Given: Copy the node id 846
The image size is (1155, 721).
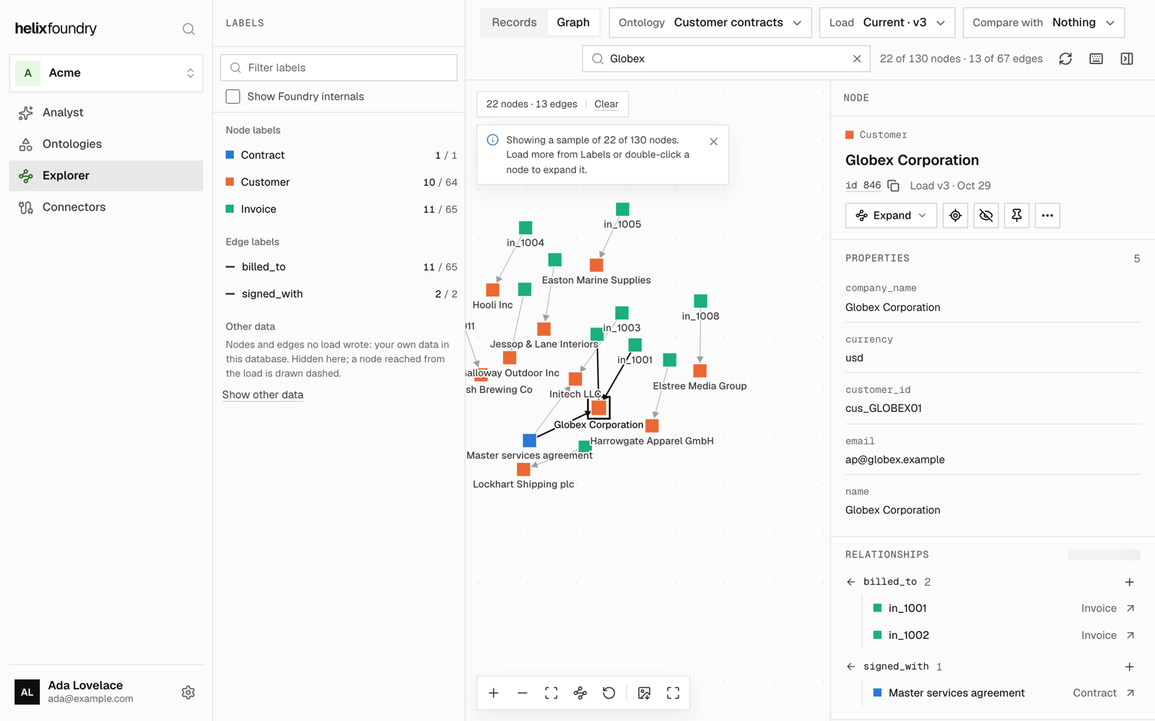Looking at the screenshot, I should (x=893, y=186).
